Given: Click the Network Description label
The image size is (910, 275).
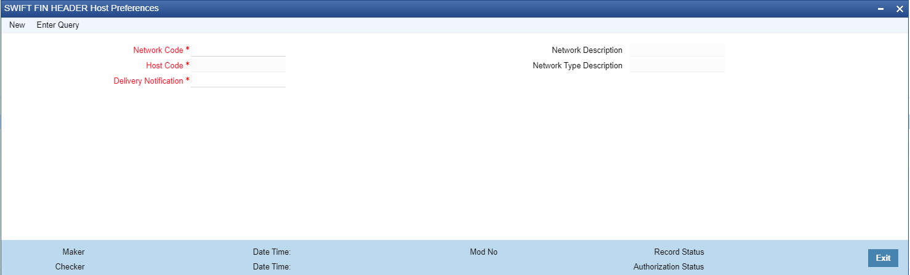Looking at the screenshot, I should pos(587,50).
